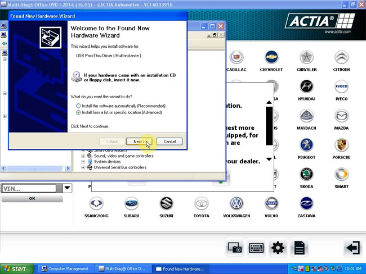
Task: Expand the System devices node
Action: [x=83, y=162]
